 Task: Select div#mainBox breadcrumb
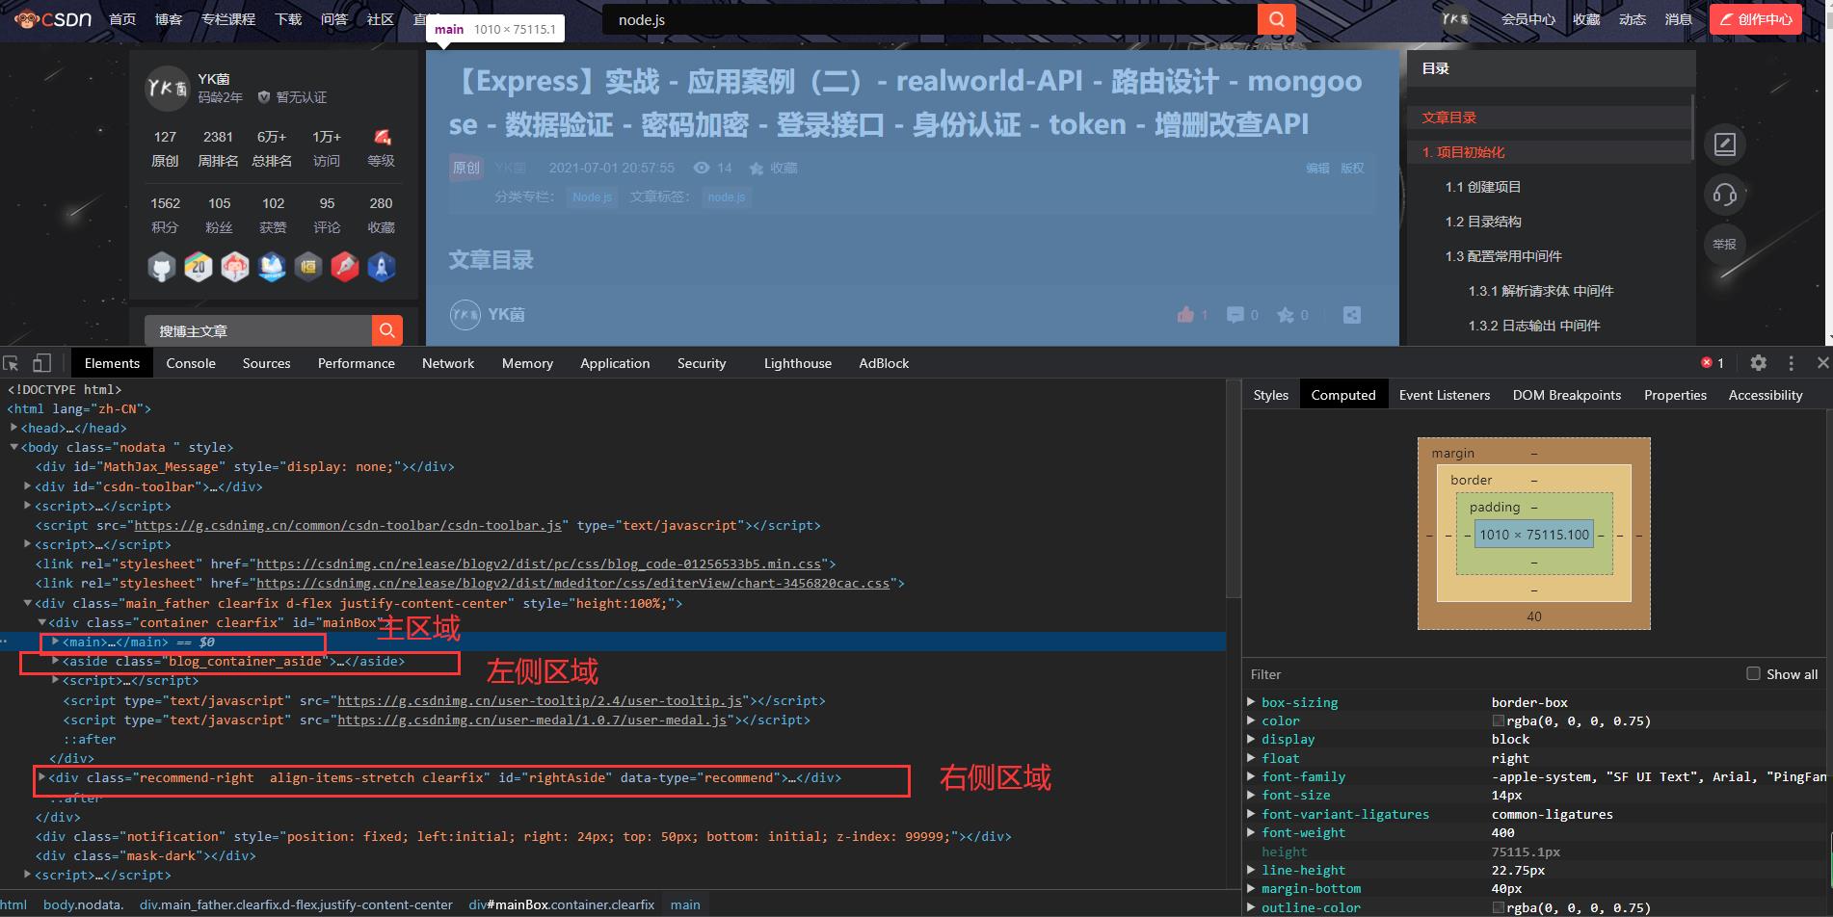(561, 904)
